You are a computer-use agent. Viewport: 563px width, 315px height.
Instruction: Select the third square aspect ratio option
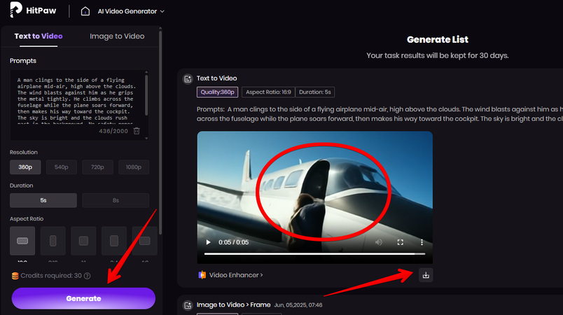click(x=83, y=241)
